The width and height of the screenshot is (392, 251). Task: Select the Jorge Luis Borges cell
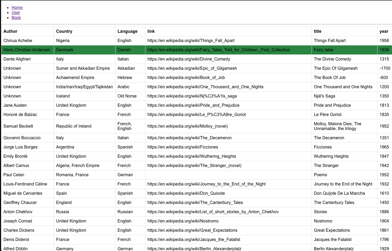pyautogui.click(x=28, y=147)
